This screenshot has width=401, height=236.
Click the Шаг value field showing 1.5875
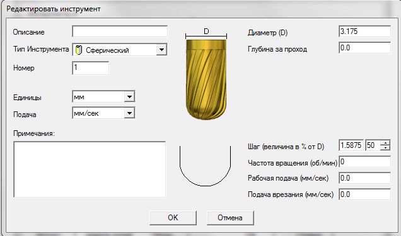(351, 145)
